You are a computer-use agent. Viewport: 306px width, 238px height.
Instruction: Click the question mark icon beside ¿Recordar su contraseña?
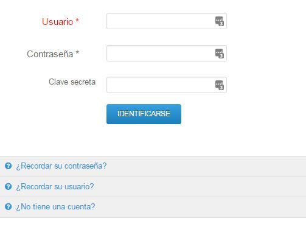(x=9, y=166)
